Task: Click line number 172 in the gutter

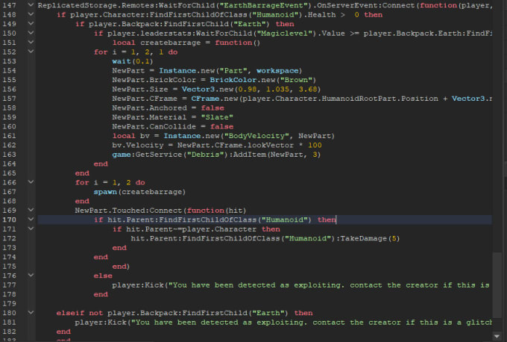Action: click(10, 238)
